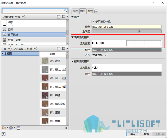Click the 确定 button

(x=133, y=134)
